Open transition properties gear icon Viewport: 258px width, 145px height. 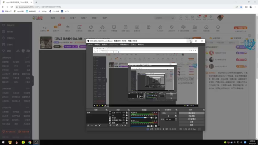[x=175, y=116]
